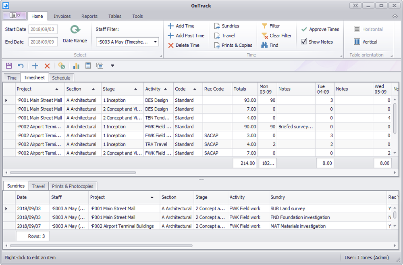This screenshot has height=265, width=403.
Task: Click the Start Date field
Action: pyautogui.click(x=43, y=29)
